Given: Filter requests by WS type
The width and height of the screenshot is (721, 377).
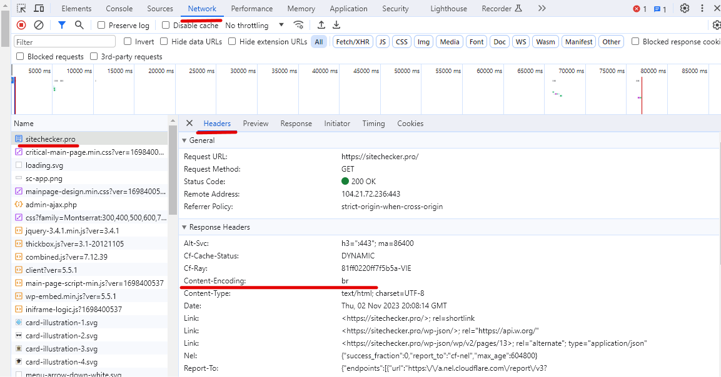Looking at the screenshot, I should click(520, 42).
